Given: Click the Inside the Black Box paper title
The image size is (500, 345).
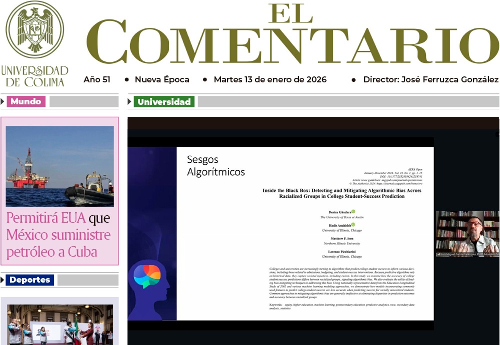Looking at the screenshot, I should [342, 193].
